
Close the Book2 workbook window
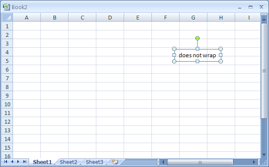click(261, 7)
